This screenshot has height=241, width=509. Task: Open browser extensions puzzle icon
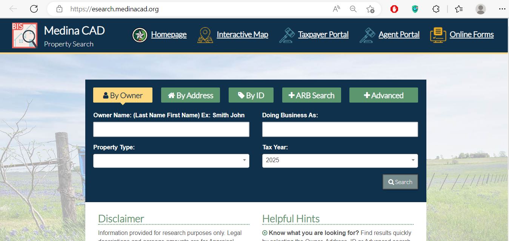[436, 9]
